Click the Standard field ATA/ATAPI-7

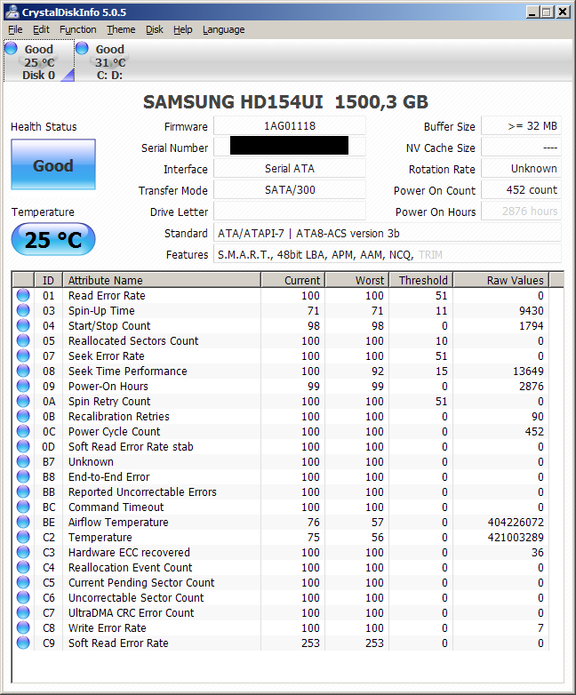click(387, 233)
